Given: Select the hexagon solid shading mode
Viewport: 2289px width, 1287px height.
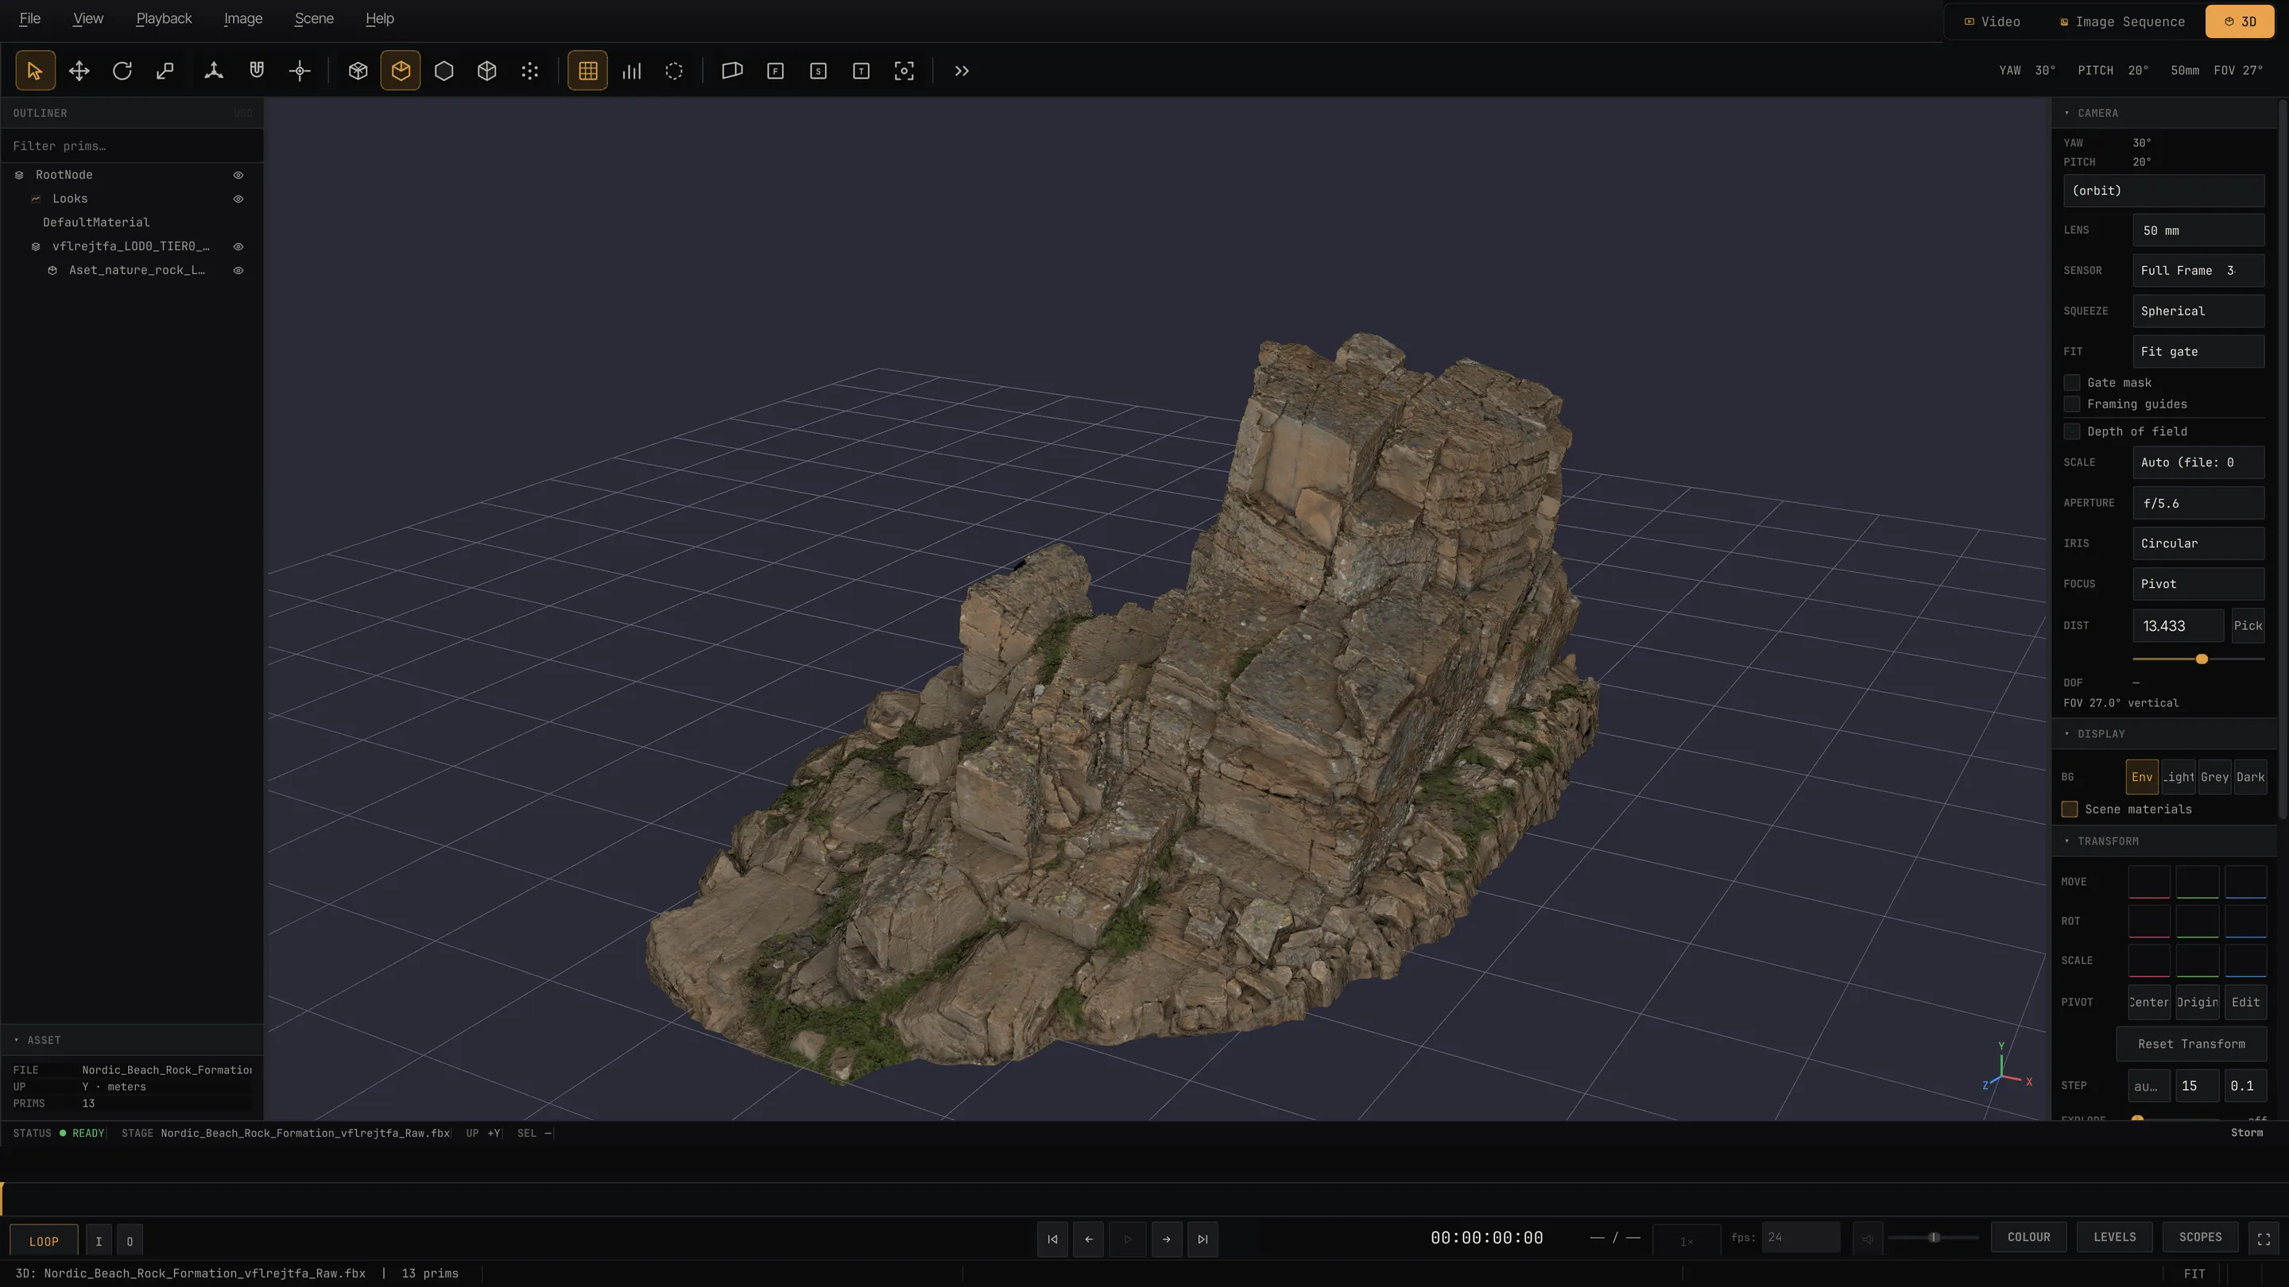Looking at the screenshot, I should (x=444, y=71).
